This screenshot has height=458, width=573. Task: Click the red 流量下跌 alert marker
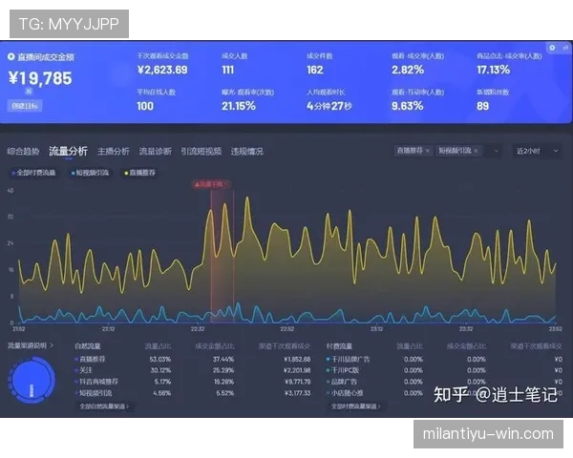(211, 184)
